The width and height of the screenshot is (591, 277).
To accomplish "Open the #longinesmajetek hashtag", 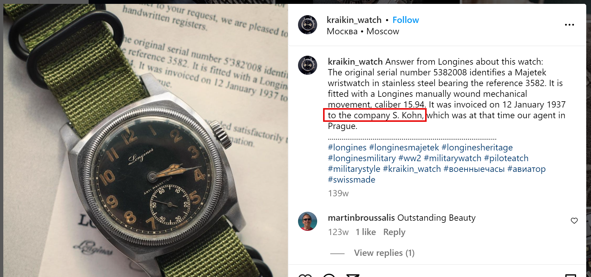I will point(404,147).
